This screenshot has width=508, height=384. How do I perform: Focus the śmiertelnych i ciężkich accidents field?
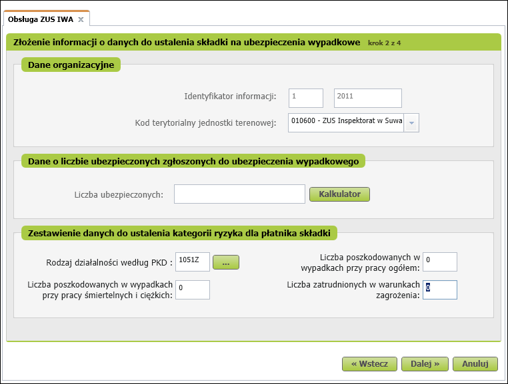[x=192, y=289]
